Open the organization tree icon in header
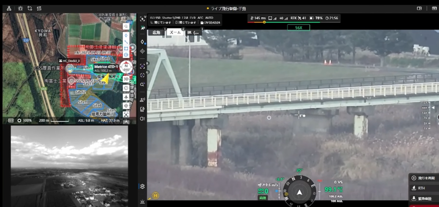The image size is (439, 207). point(9,8)
